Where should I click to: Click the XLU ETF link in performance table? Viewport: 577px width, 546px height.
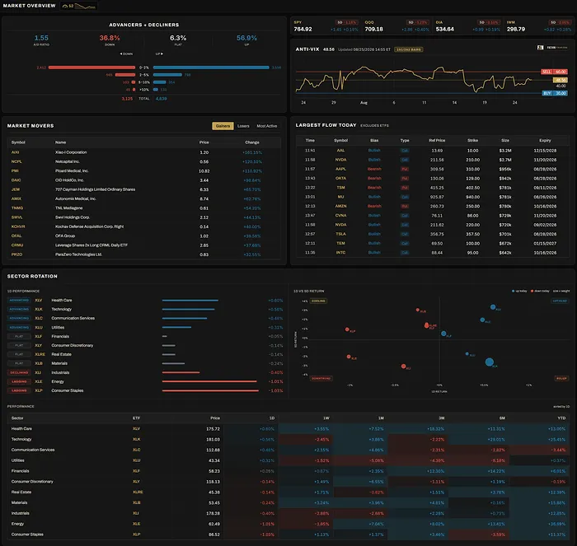point(136,460)
